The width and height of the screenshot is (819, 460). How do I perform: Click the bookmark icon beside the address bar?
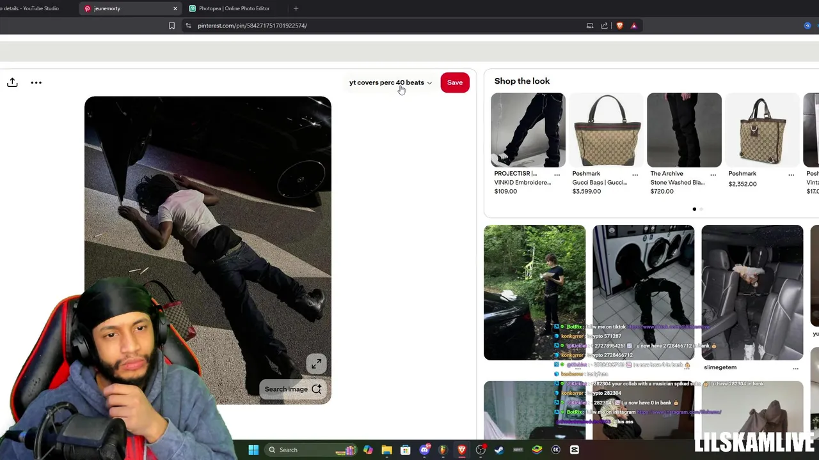click(171, 26)
